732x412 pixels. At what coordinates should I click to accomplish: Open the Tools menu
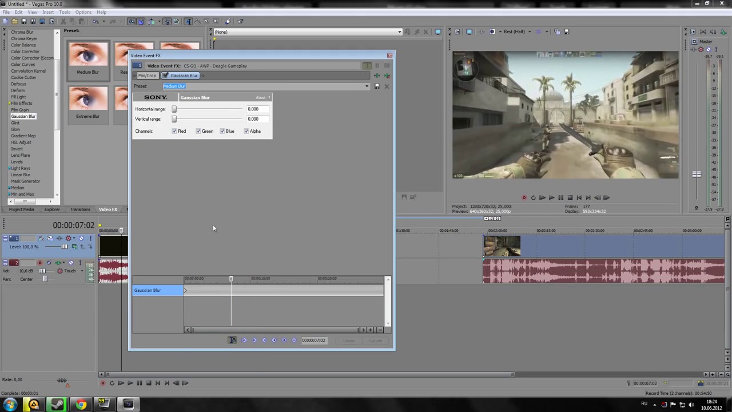point(64,12)
